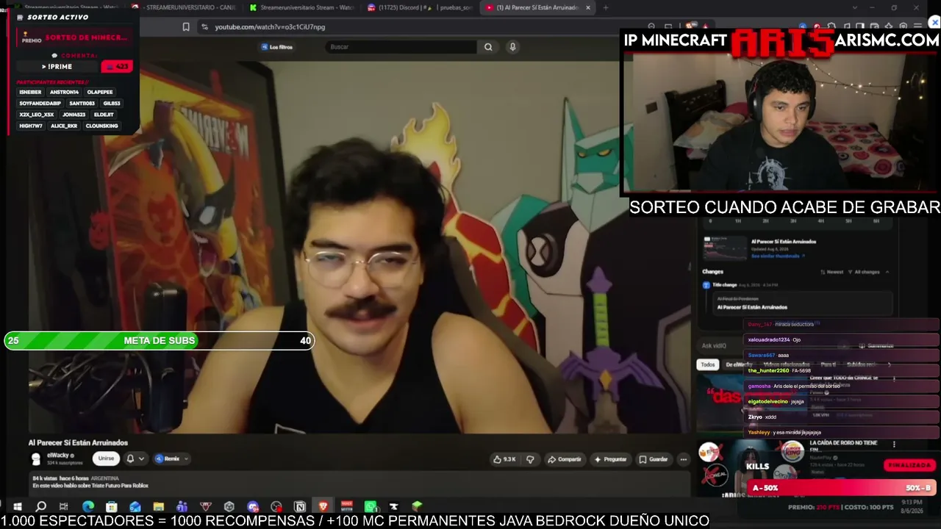Click participant name CLOUNSKING in the giveaway list
This screenshot has width=941, height=529.
(x=102, y=126)
